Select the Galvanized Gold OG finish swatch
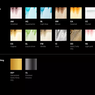The width and height of the screenshot is (95, 95). coord(16,64)
